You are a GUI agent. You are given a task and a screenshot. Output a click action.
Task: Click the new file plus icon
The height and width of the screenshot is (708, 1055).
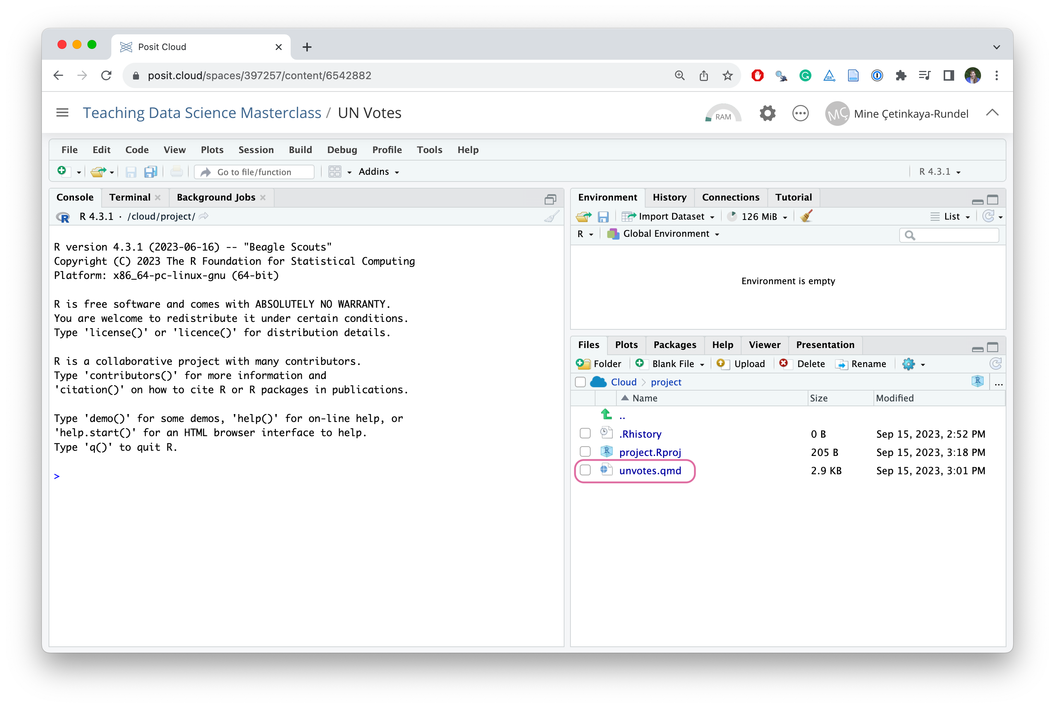point(62,171)
